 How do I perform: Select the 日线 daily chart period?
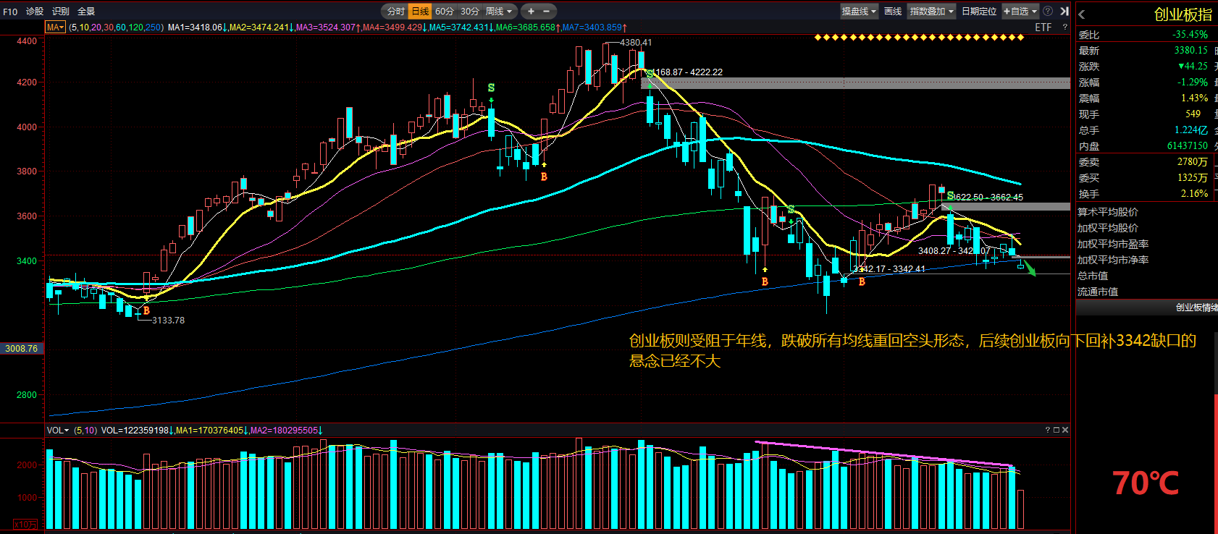click(x=420, y=12)
